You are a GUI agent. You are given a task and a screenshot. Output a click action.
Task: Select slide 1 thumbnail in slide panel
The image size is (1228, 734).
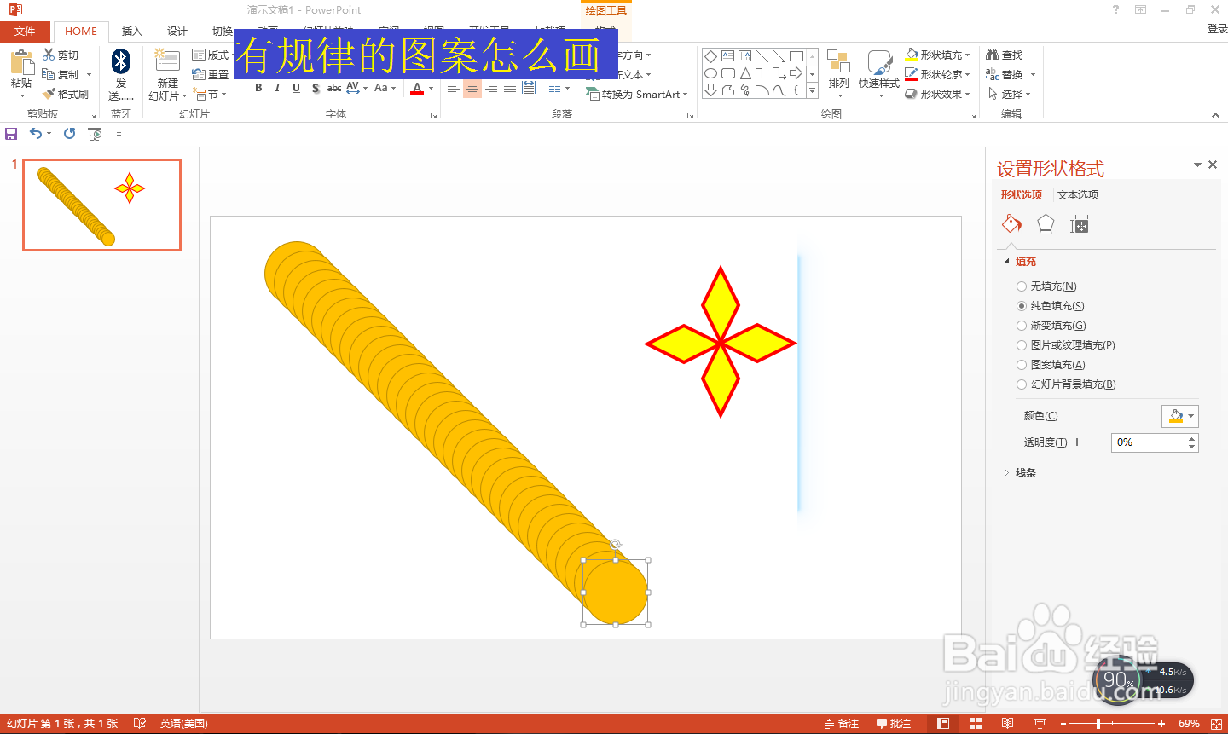click(x=101, y=205)
